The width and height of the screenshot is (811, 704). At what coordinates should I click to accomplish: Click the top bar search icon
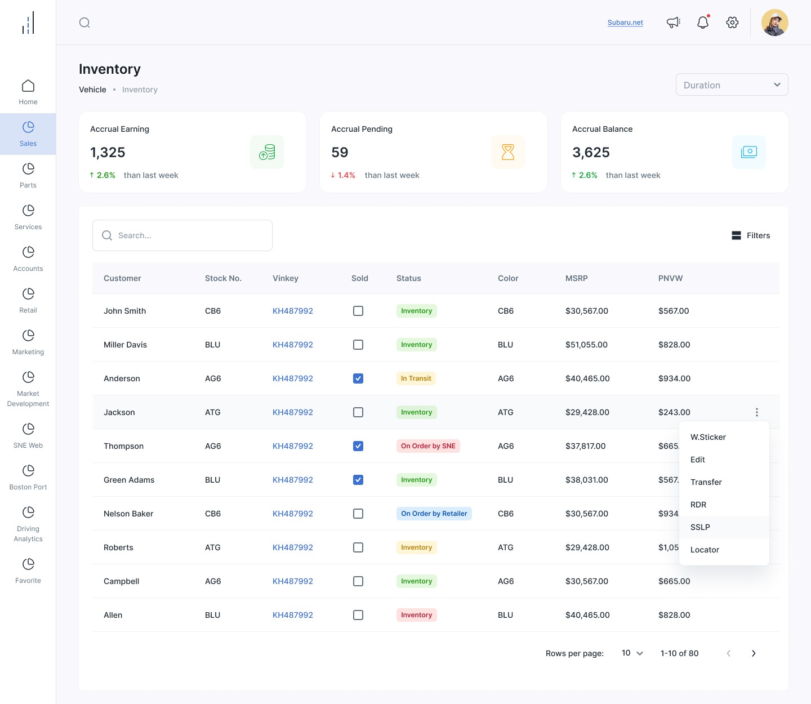84,23
